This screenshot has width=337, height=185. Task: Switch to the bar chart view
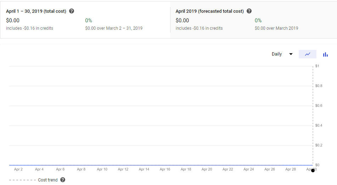[325, 54]
